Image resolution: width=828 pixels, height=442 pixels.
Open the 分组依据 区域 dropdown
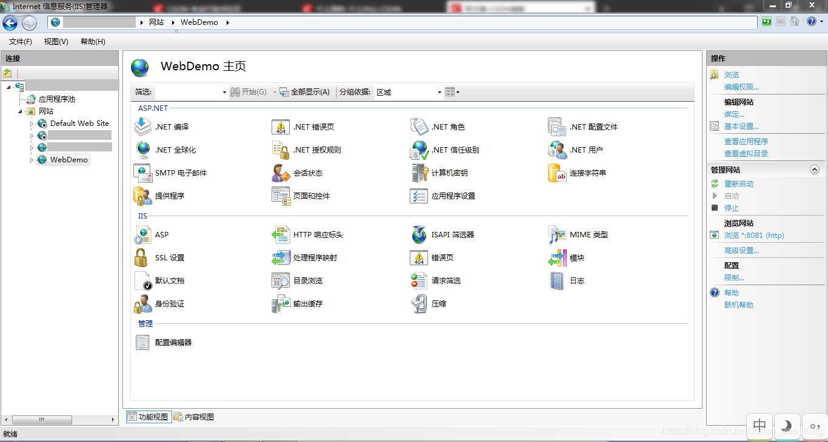point(440,92)
